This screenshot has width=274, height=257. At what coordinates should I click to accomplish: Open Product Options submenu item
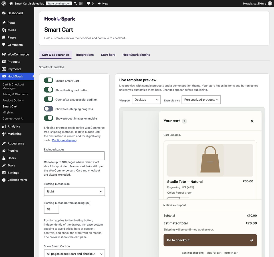[x=13, y=101]
